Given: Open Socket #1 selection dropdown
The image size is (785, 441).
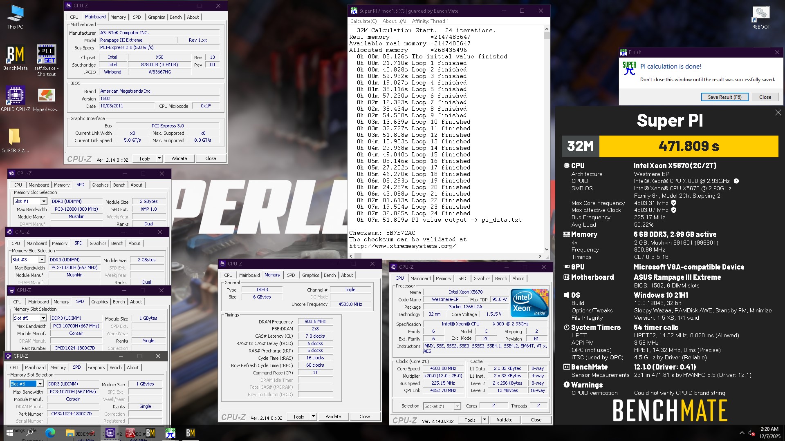Looking at the screenshot, I should [458, 406].
